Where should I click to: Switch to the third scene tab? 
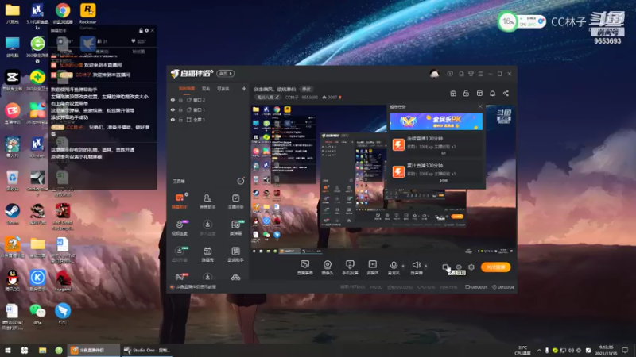point(223,89)
